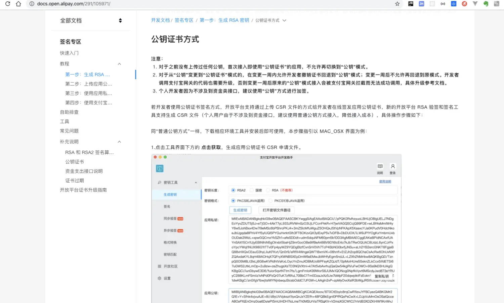
Task: Open the JetBrains JB extension icon
Action: pos(411,4)
